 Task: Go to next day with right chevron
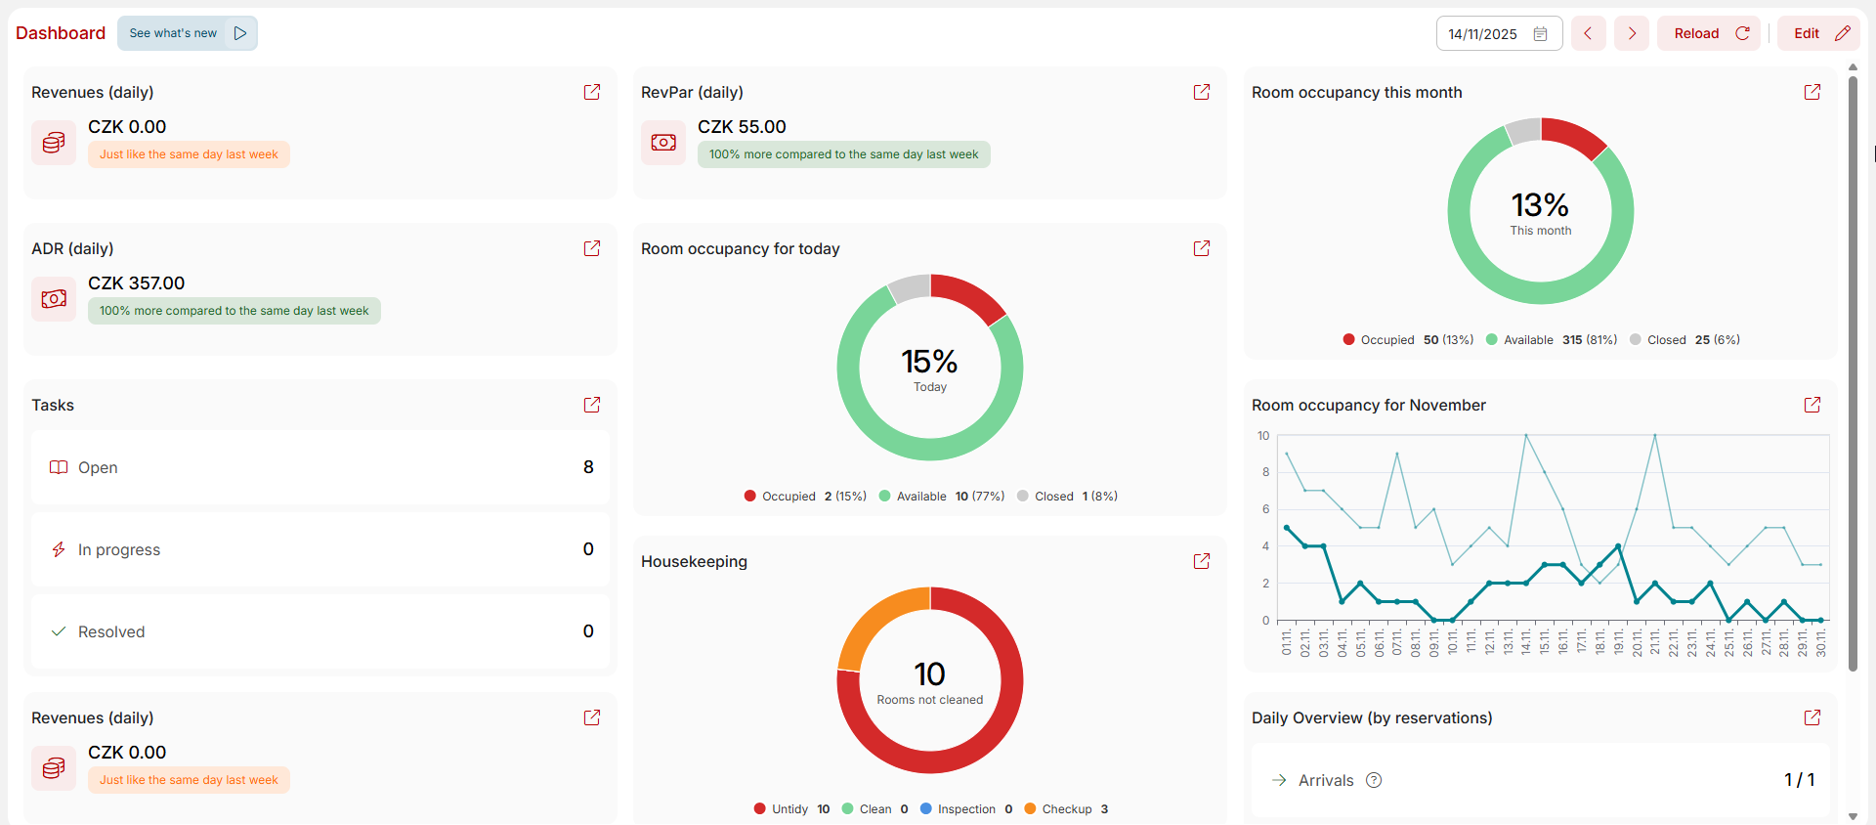point(1631,33)
